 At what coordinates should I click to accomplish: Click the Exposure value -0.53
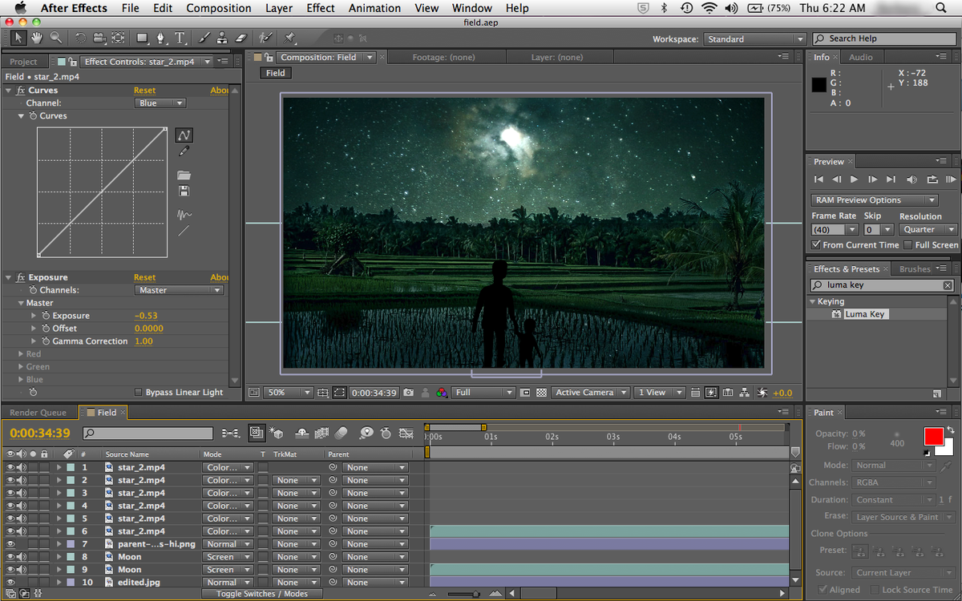(146, 316)
